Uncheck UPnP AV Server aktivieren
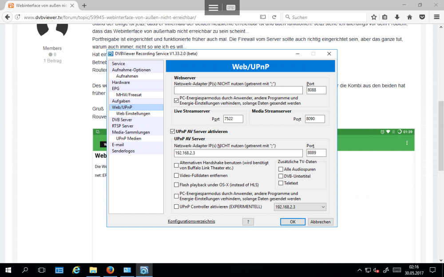This screenshot has height=277, width=444. click(172, 132)
